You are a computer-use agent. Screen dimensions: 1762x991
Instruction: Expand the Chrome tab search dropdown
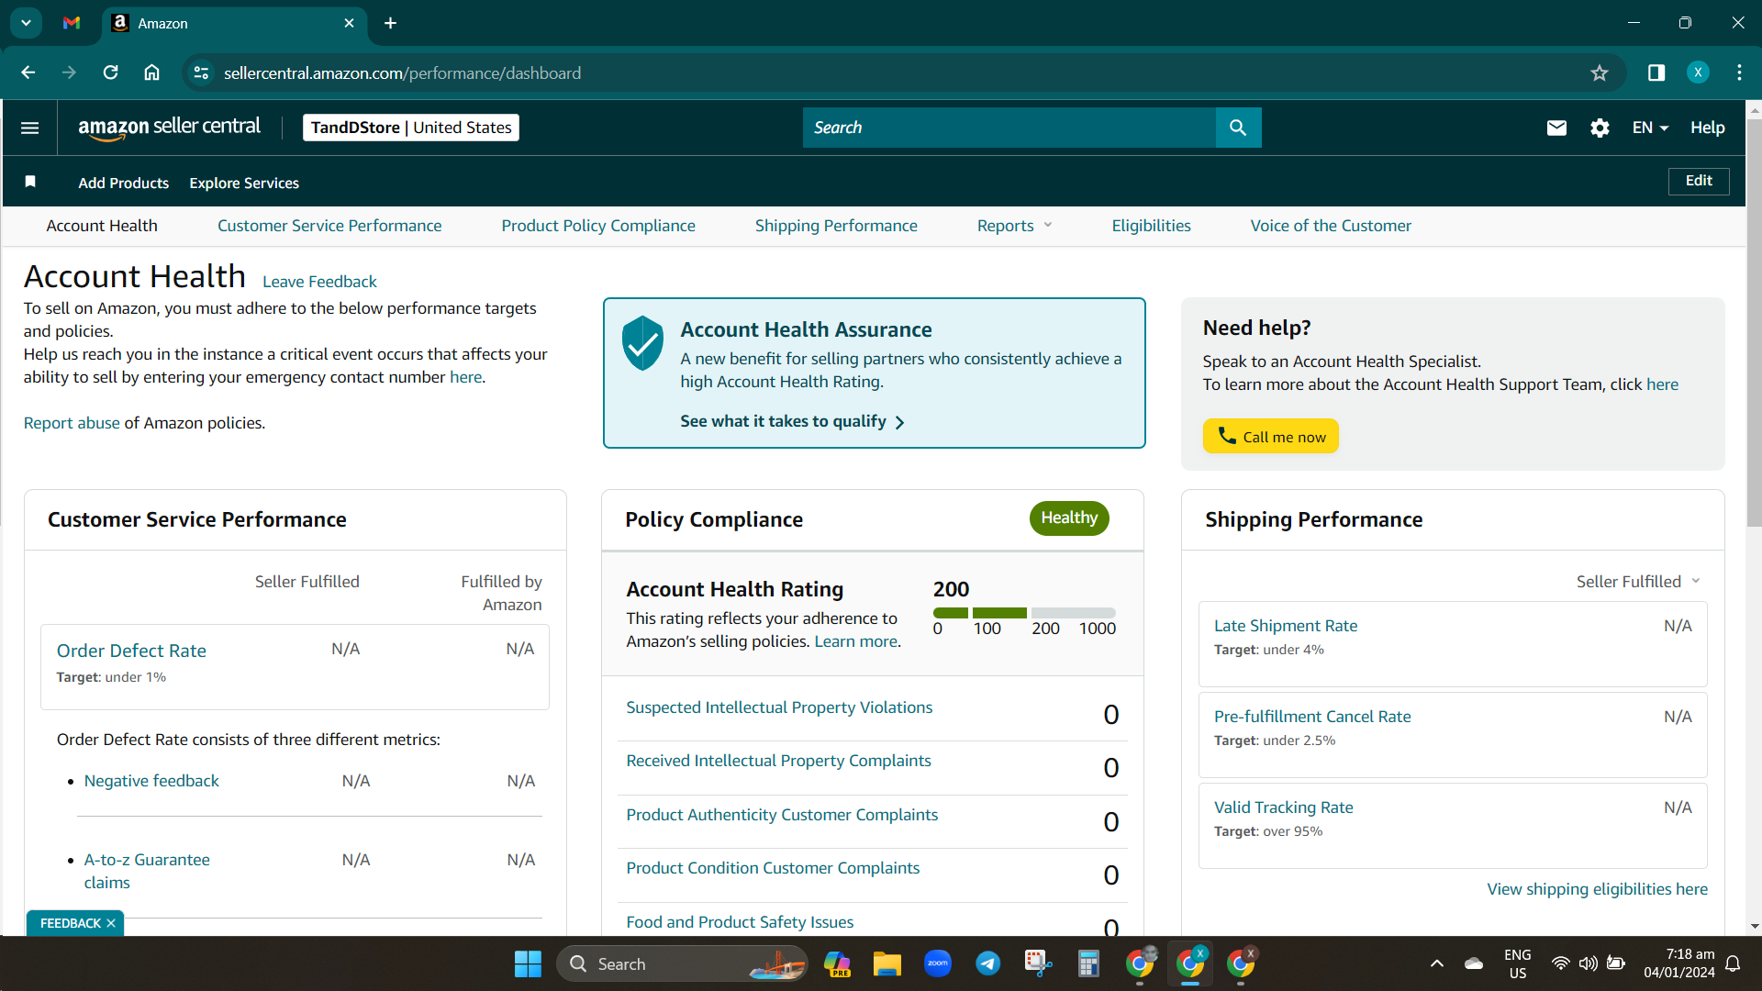point(26,23)
